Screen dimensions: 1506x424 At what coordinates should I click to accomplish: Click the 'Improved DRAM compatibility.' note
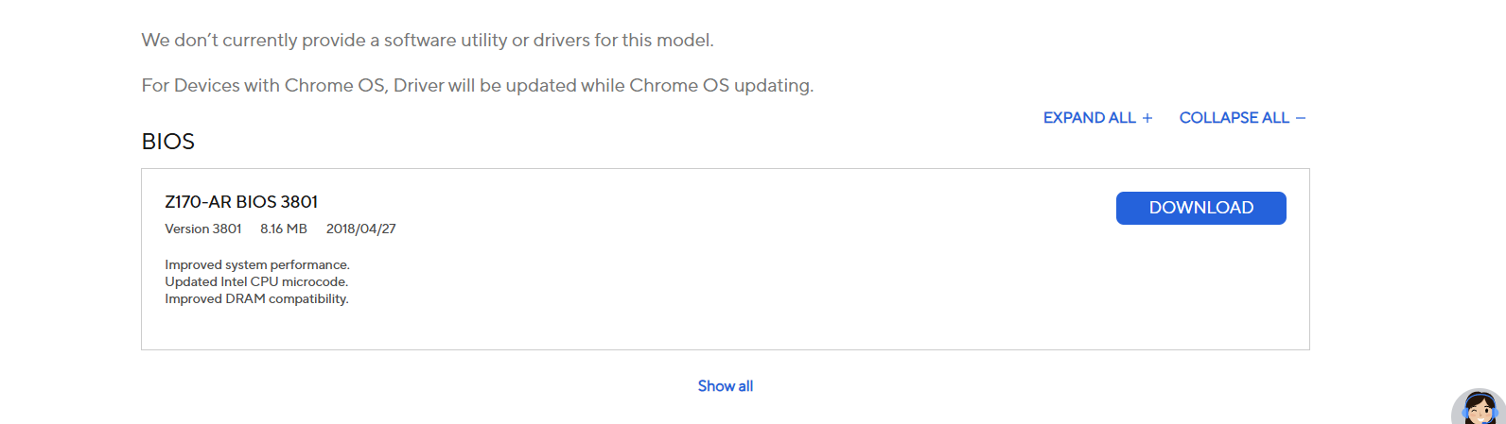click(x=256, y=298)
